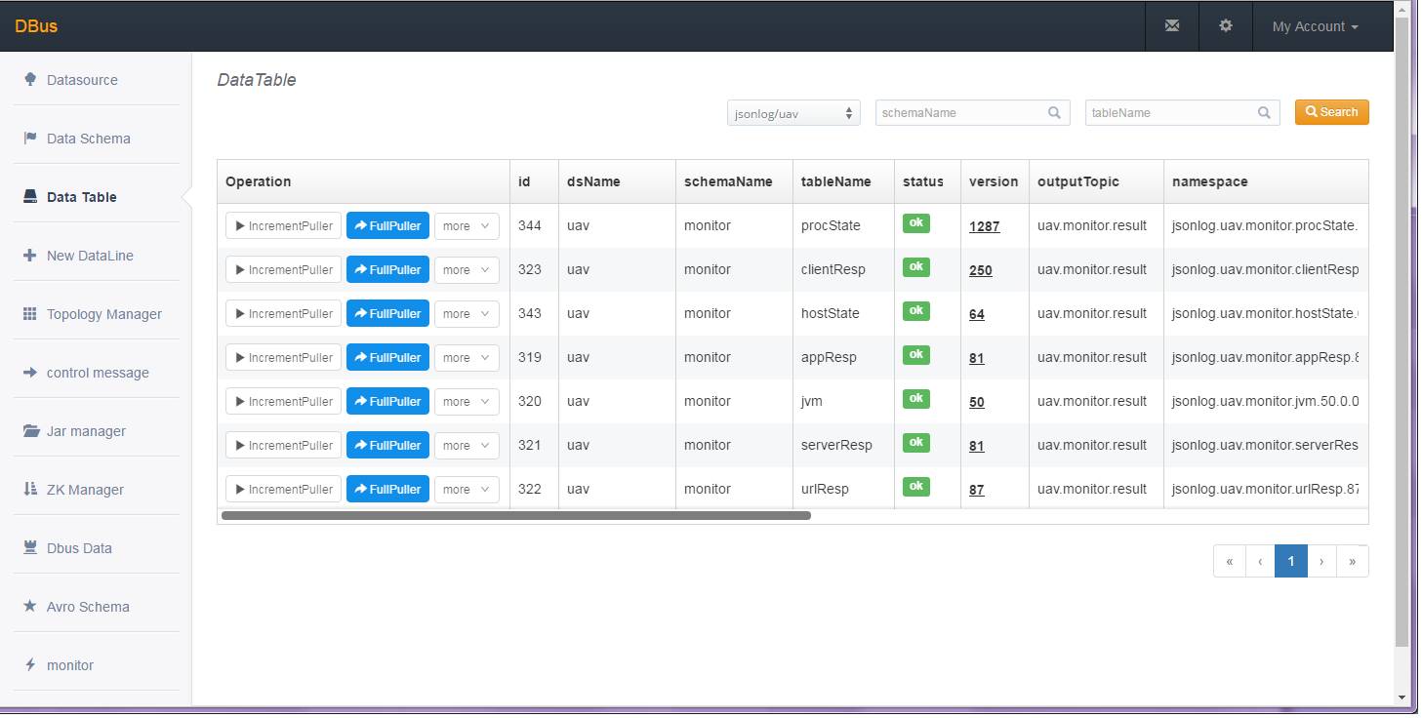Click the Datasource tree icon in sidebar
This screenshot has height=718, width=1422.
point(30,79)
